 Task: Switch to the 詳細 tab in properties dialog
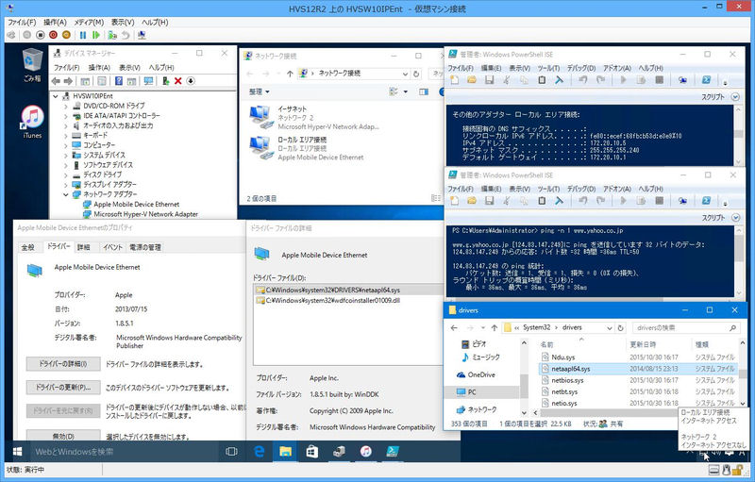[84, 247]
